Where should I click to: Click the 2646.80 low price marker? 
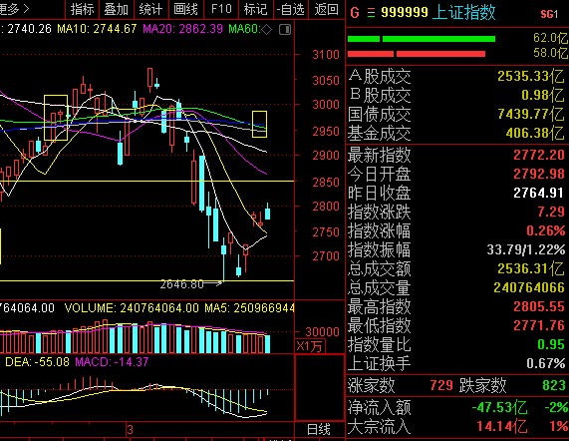coord(181,283)
